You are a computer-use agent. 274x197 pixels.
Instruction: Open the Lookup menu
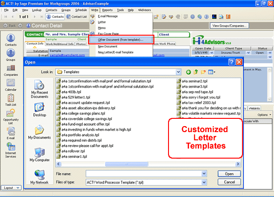[37, 10]
